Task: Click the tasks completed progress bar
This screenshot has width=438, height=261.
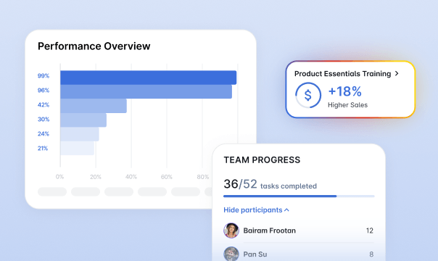Action: pyautogui.click(x=299, y=196)
